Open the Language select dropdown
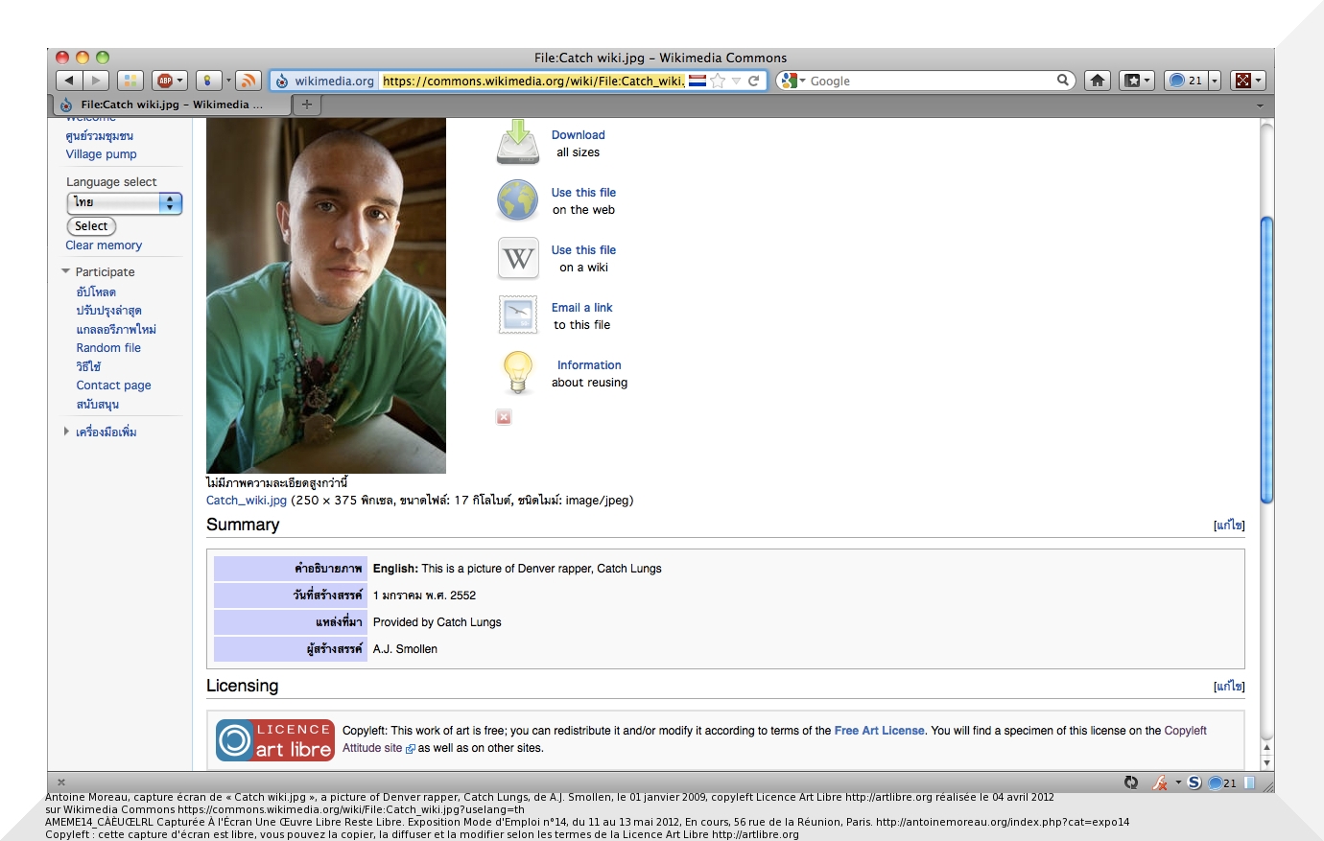The image size is (1324, 841). pos(124,202)
